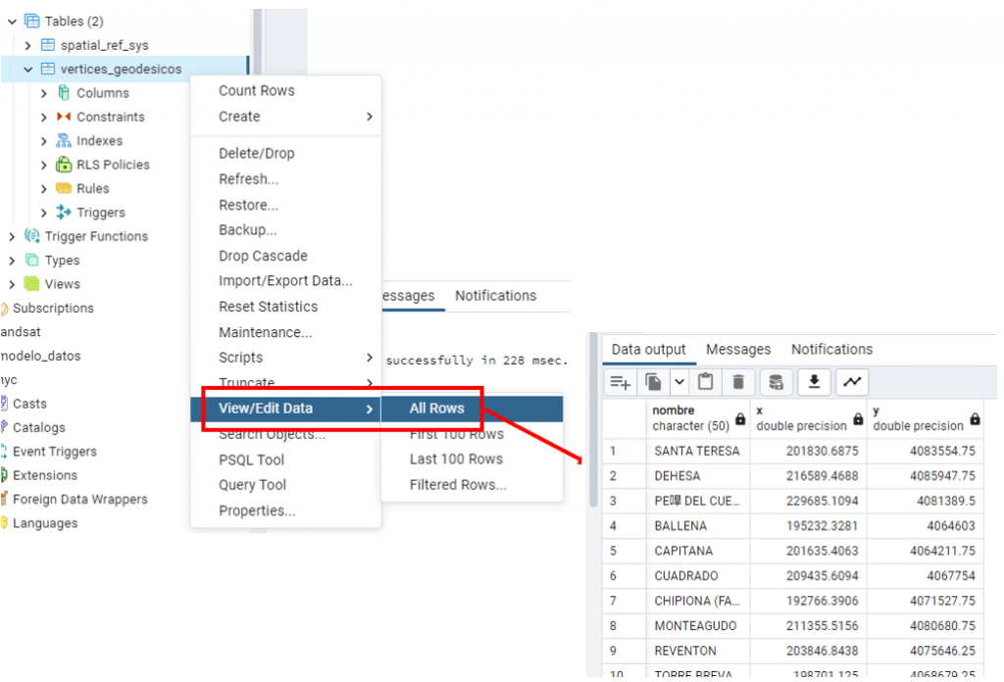Screen dimensions: 1004x682
Task: Click the vertices_geodesicos table icon
Action: click(x=47, y=69)
